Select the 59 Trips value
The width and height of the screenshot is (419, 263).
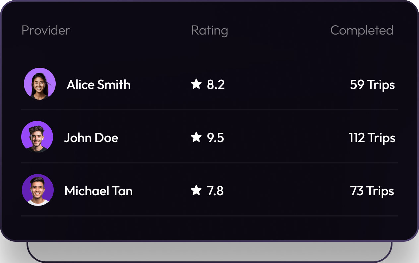[x=372, y=85]
